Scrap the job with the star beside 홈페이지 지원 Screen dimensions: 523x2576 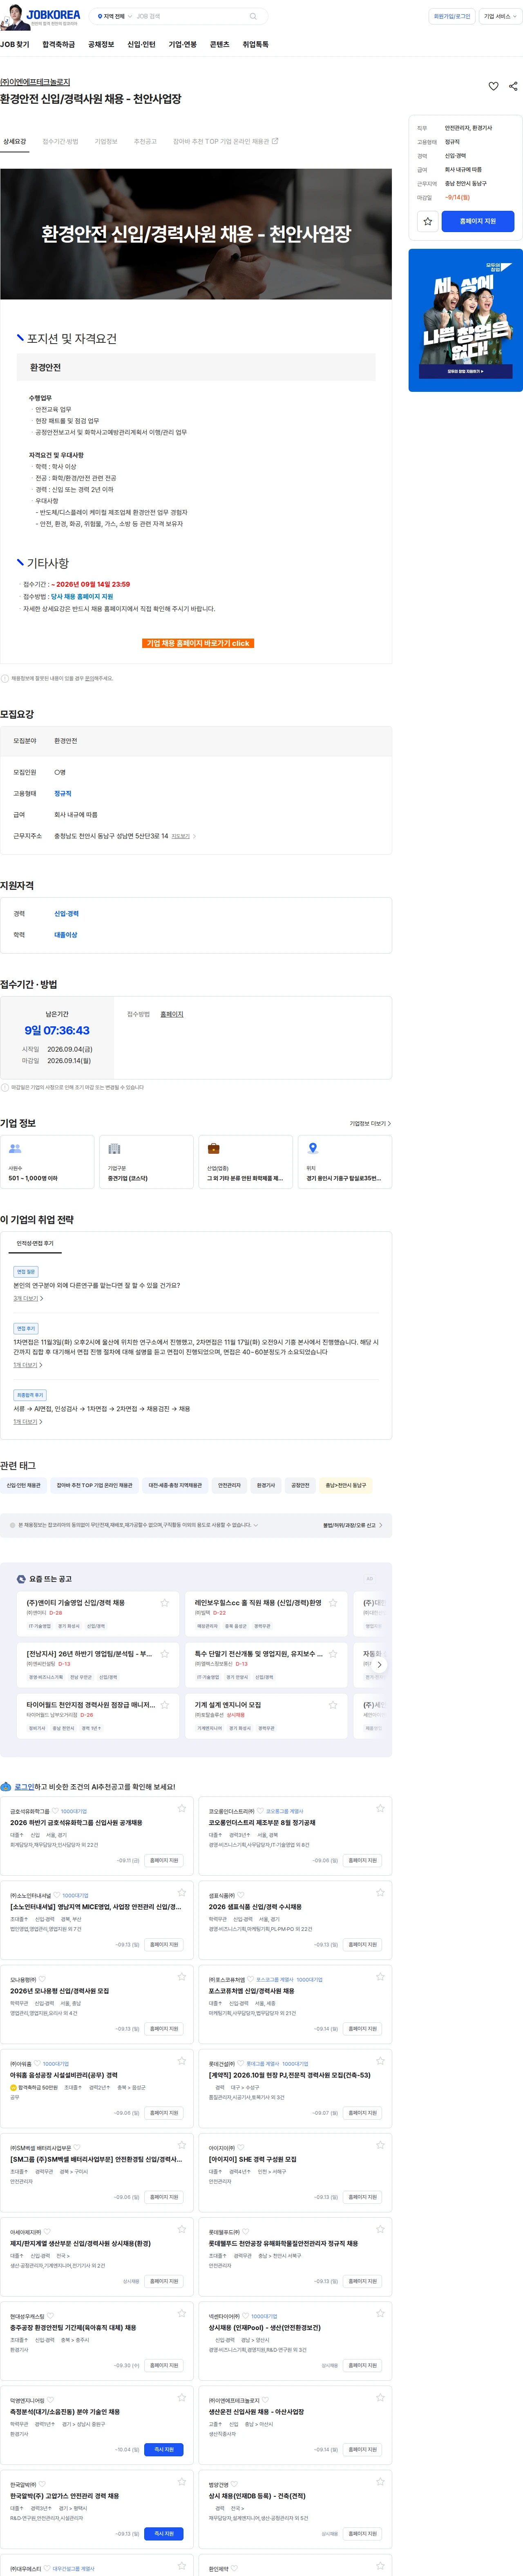pos(428,221)
